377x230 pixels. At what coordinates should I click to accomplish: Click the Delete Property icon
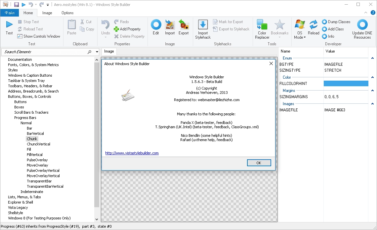[x=116, y=36]
